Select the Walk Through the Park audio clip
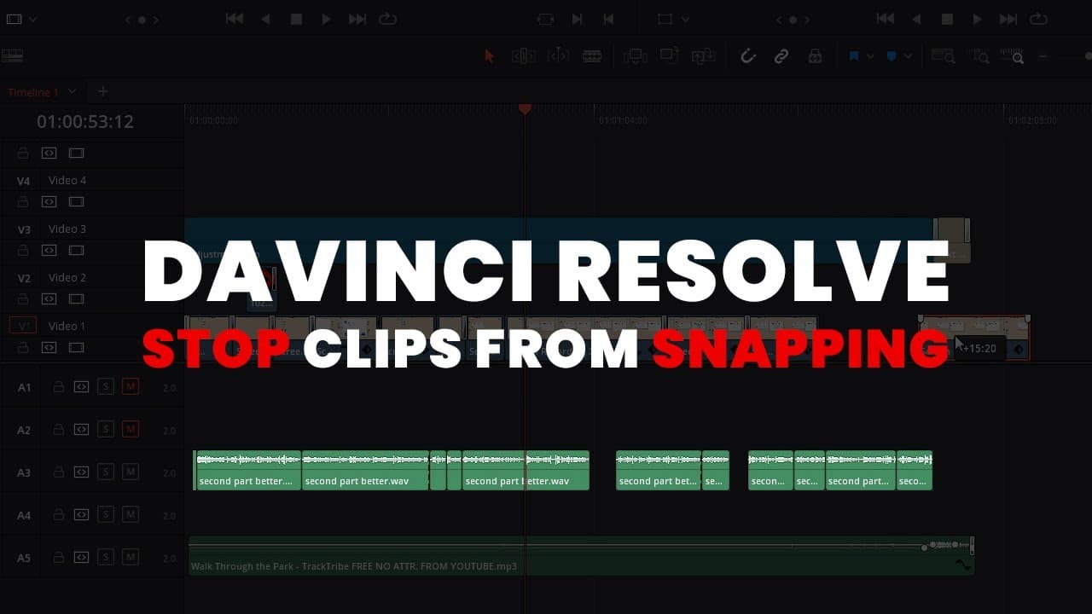Viewport: 1092px width, 614px height. coord(581,556)
